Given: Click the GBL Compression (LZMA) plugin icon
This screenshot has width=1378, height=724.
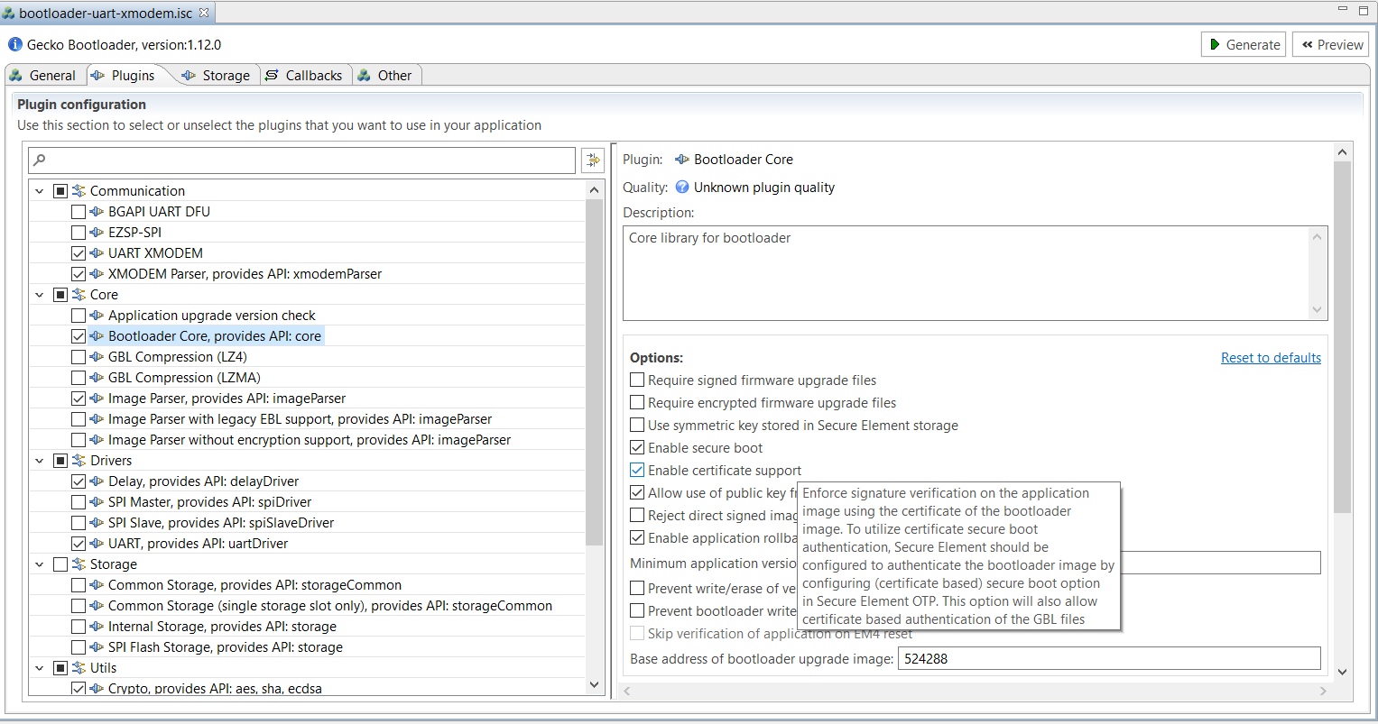Looking at the screenshot, I should point(97,378).
